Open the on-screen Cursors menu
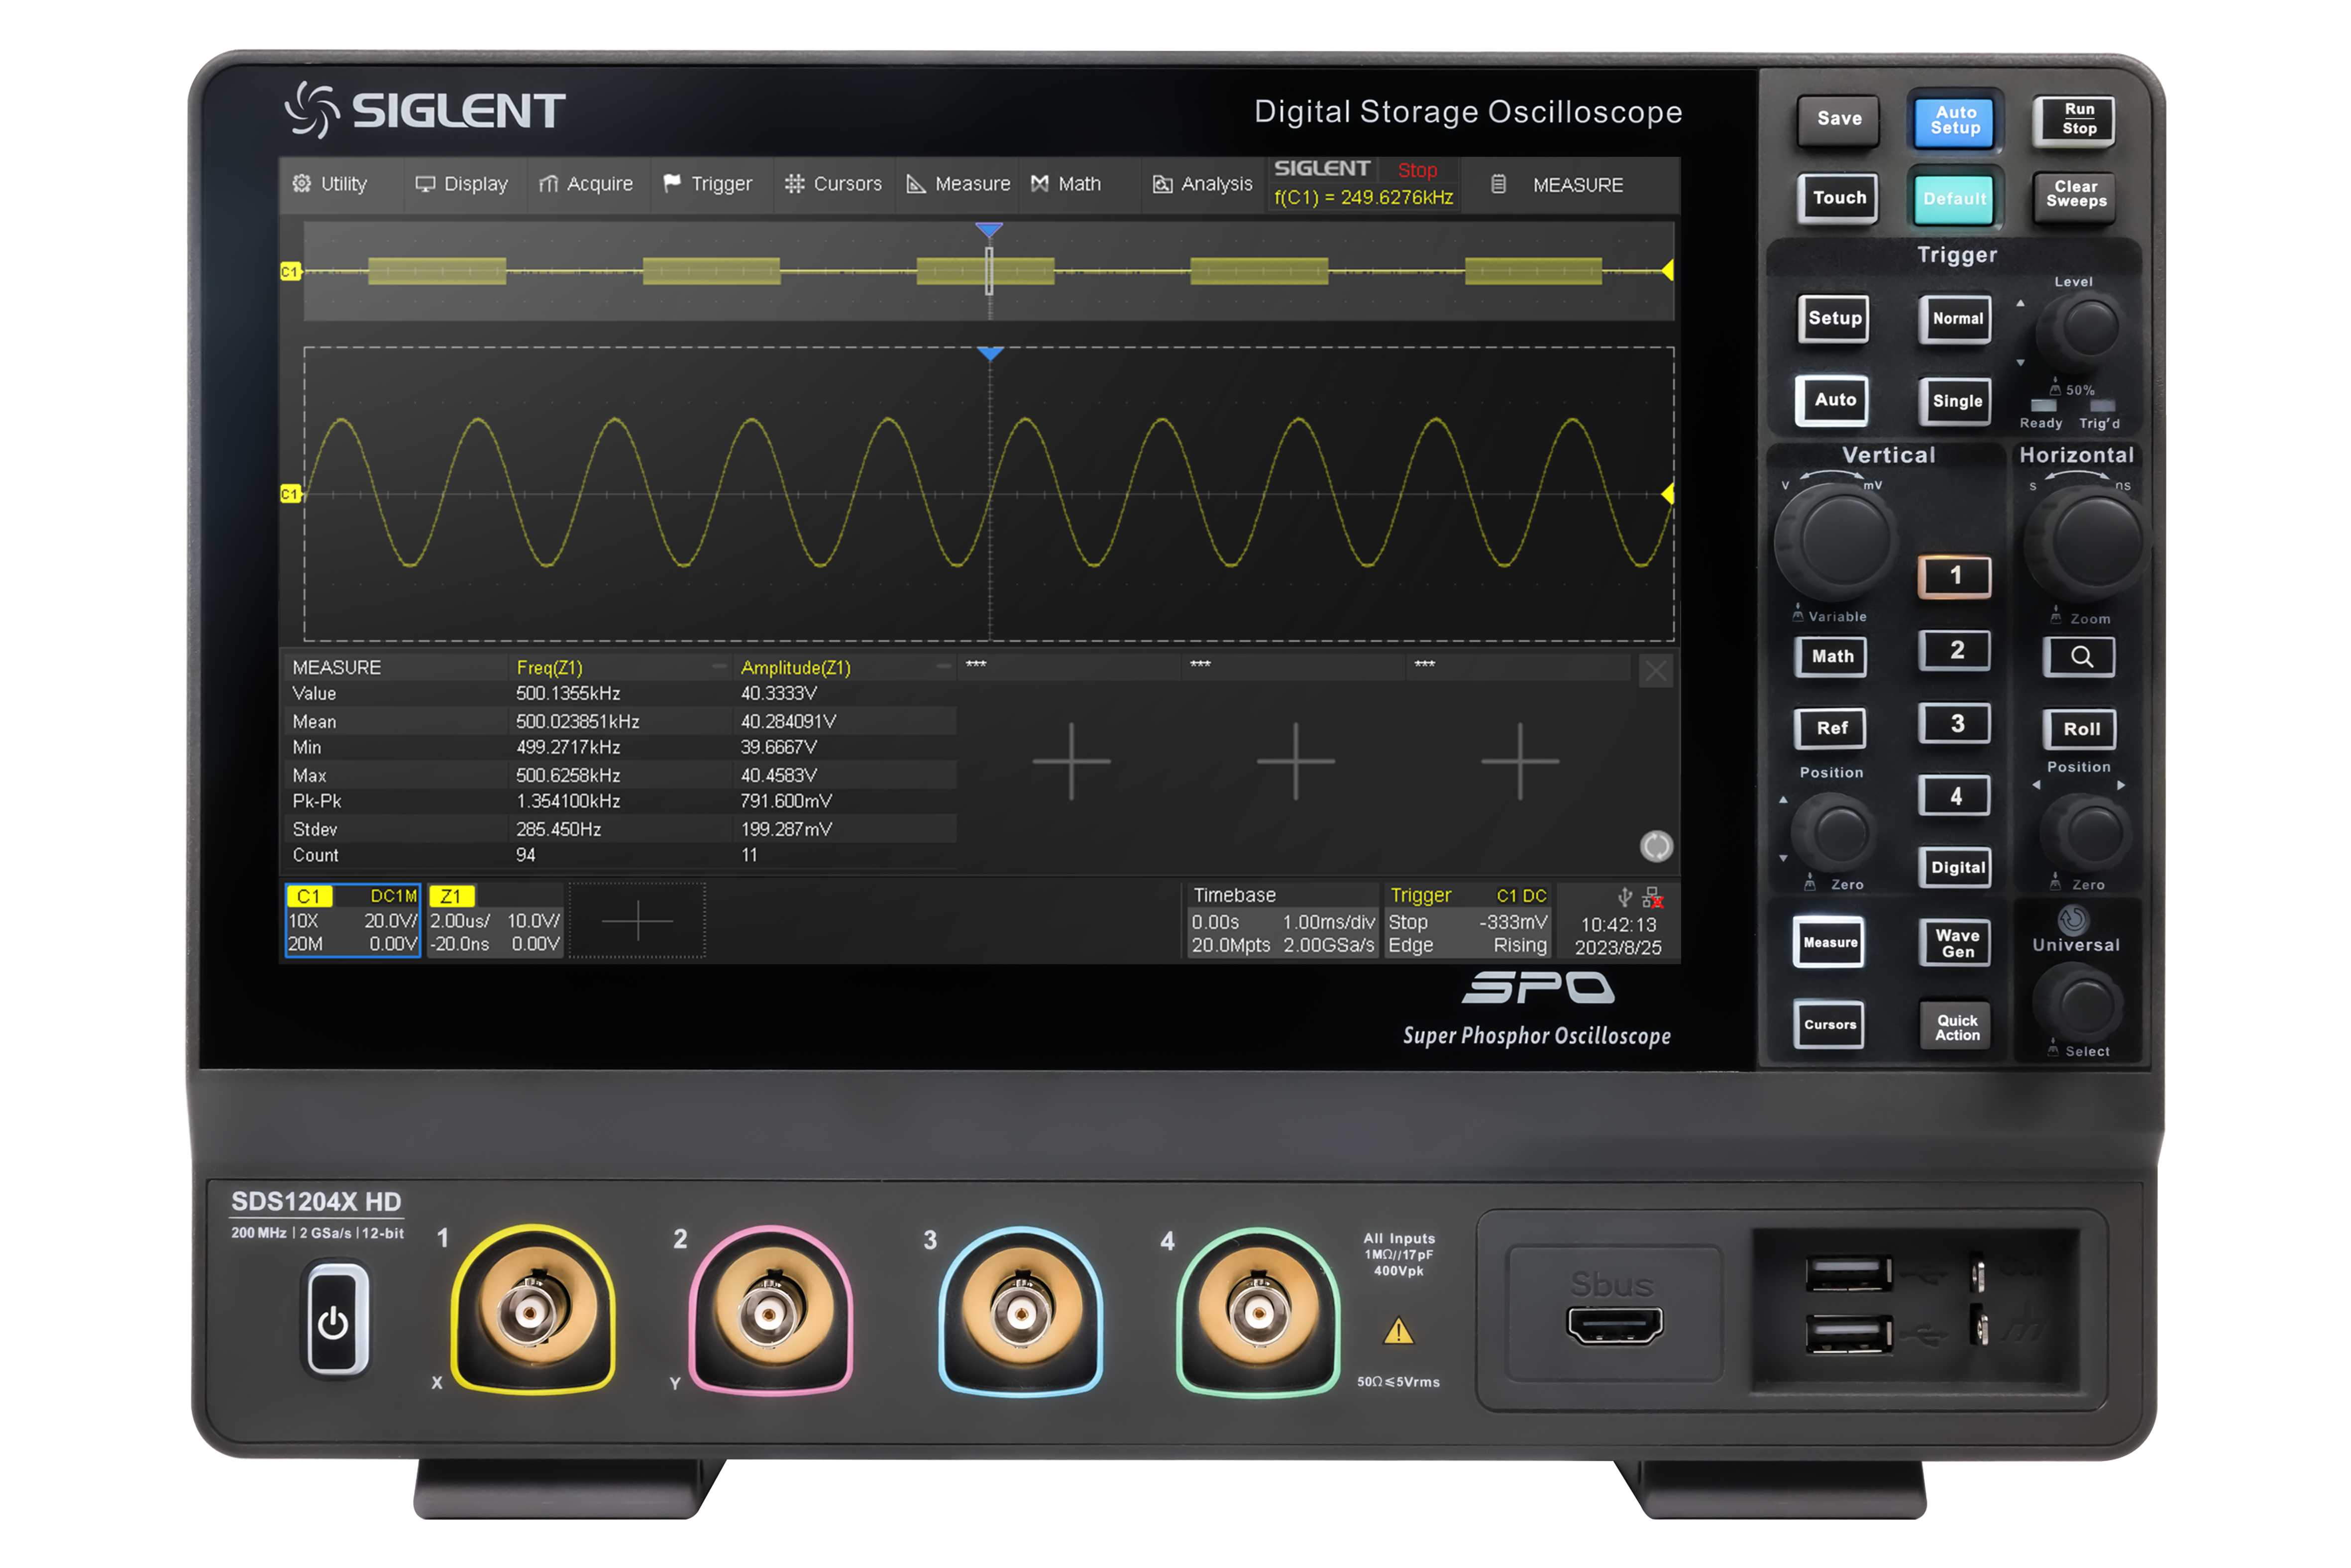The width and height of the screenshot is (2351, 1568). coord(834,184)
